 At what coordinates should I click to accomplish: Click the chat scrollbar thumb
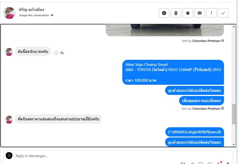pyautogui.click(x=234, y=114)
